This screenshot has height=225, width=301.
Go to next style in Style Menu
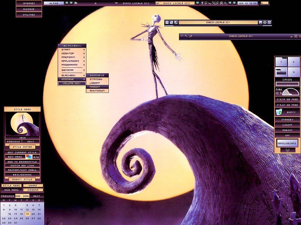[x=31, y=142]
